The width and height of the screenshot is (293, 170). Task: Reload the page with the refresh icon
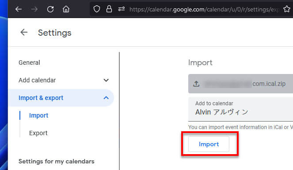50,9
